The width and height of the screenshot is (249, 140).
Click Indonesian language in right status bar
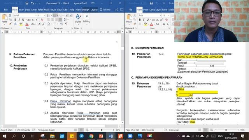pos(174,130)
